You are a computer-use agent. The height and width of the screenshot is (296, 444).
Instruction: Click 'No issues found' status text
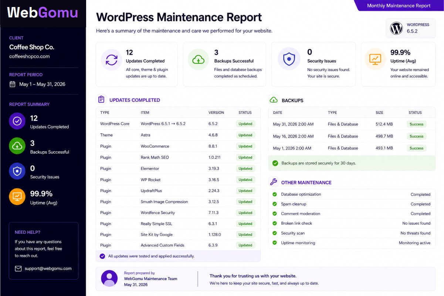[x=416, y=223]
